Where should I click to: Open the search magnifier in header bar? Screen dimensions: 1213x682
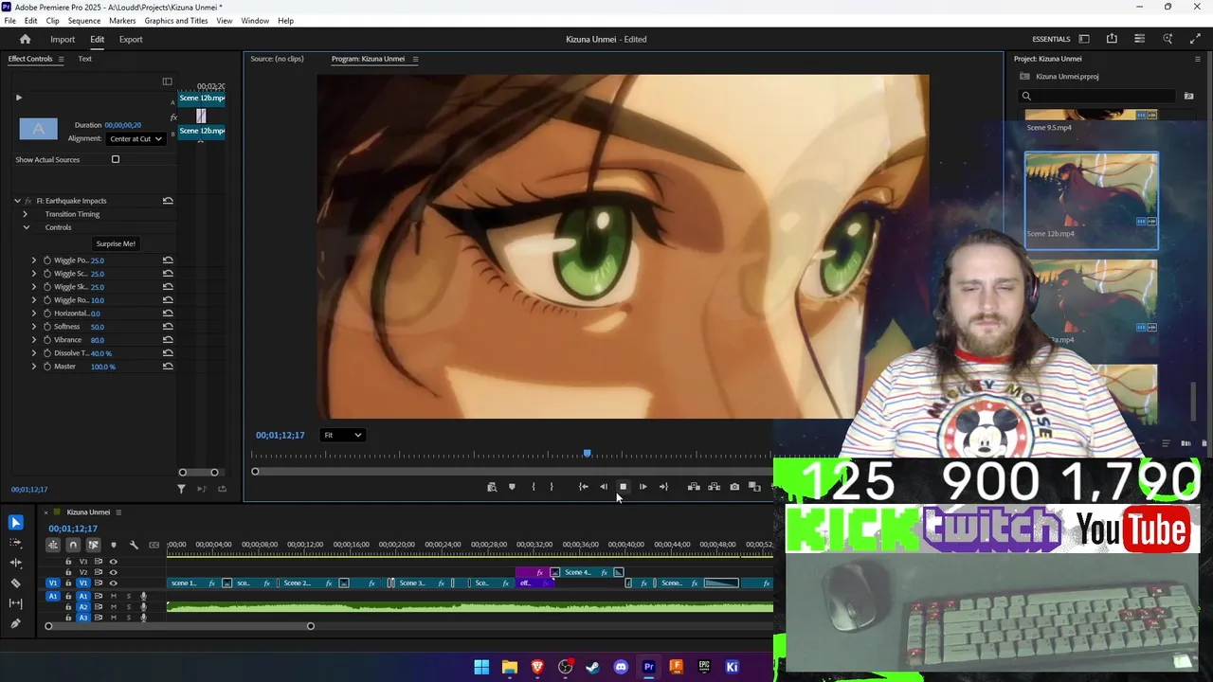(x=1168, y=39)
